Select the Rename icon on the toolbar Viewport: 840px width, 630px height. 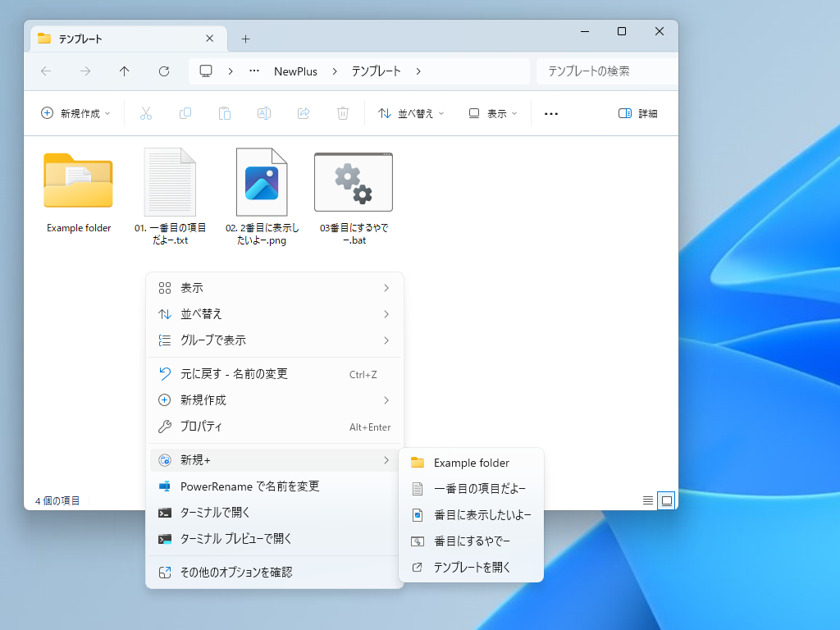pos(264,113)
